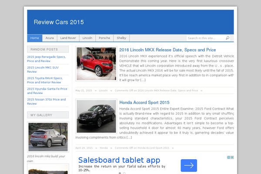The width and height of the screenshot is (261, 174).
Task: Click the 'Random Posts' widget heading
Action: coord(48,49)
